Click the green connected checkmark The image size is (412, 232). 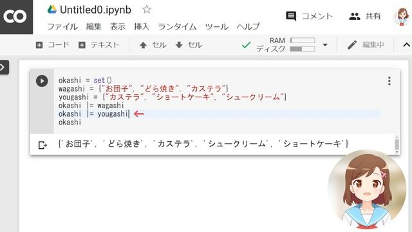click(246, 45)
